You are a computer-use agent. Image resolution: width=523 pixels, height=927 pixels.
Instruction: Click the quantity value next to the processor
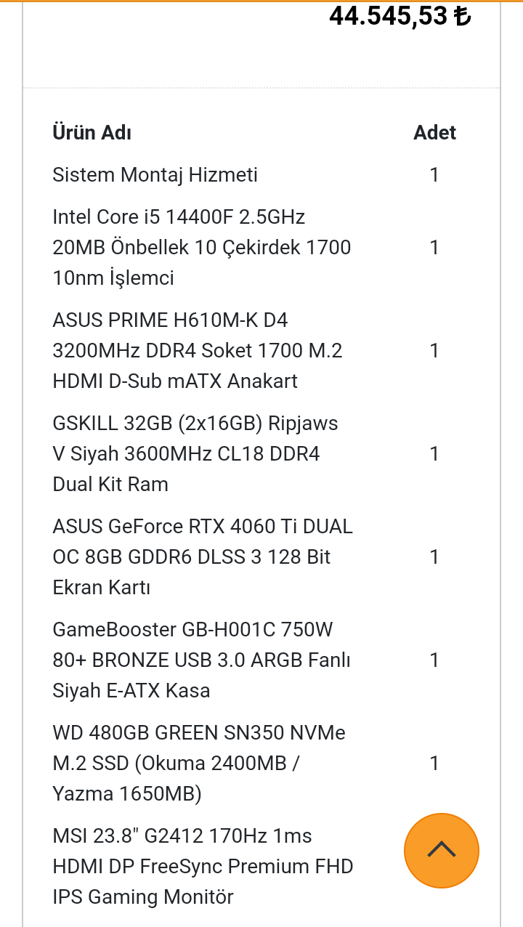pyautogui.click(x=434, y=247)
